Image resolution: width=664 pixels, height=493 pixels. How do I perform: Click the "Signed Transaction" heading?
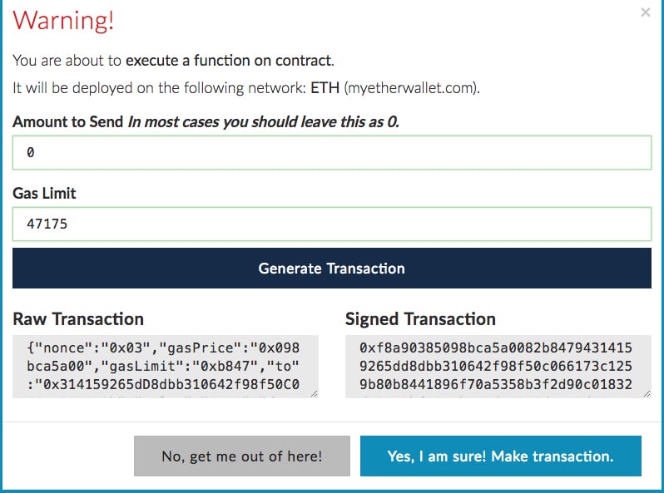pyautogui.click(x=420, y=319)
